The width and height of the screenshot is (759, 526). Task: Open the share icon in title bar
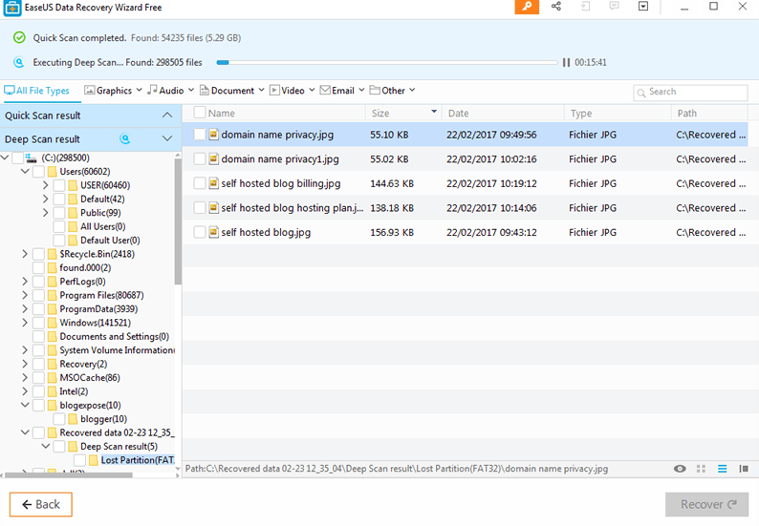[x=556, y=7]
